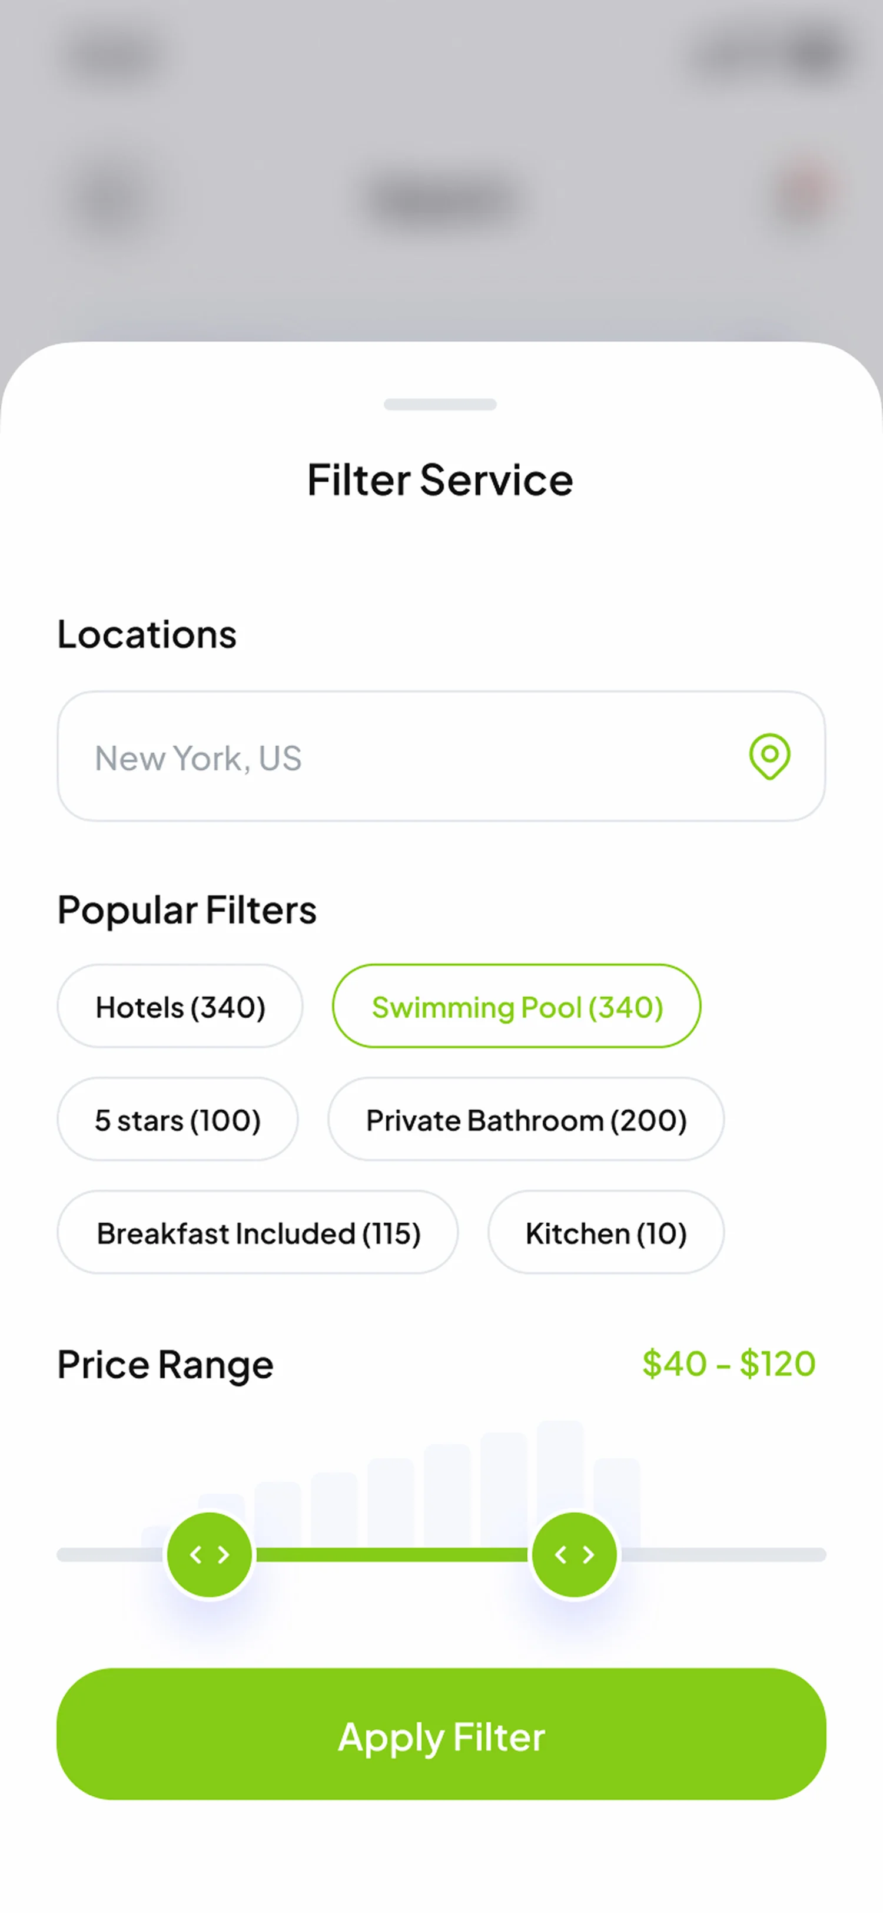Toggle the Private Bathroom (200) filter
The image size is (883, 1913).
coord(526,1119)
